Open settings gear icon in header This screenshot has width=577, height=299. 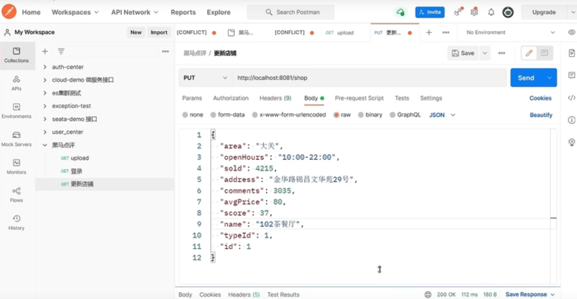474,12
